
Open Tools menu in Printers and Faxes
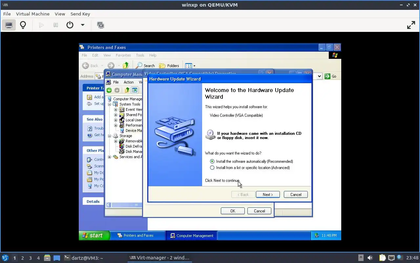(140, 55)
